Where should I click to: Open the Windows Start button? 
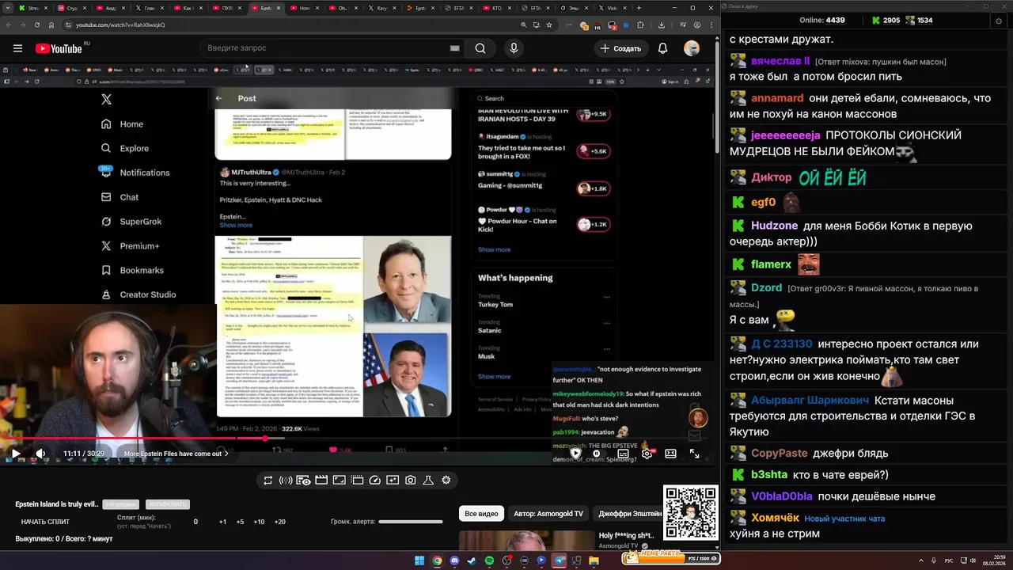[x=419, y=561]
